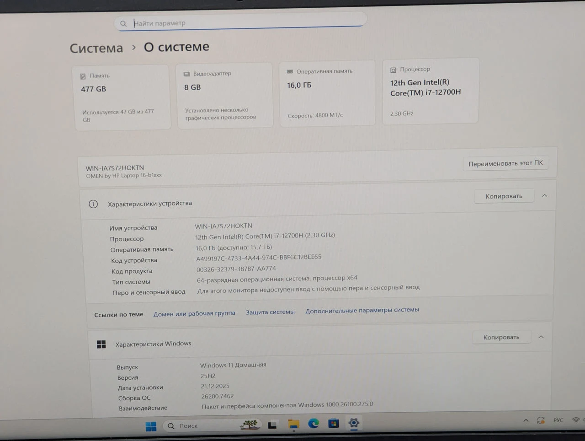Viewport: 585px width, 441px height.
Task: Click version value '25H2'
Action: point(208,376)
